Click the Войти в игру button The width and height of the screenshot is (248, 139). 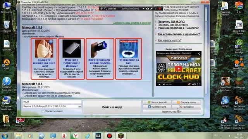coord(112,107)
